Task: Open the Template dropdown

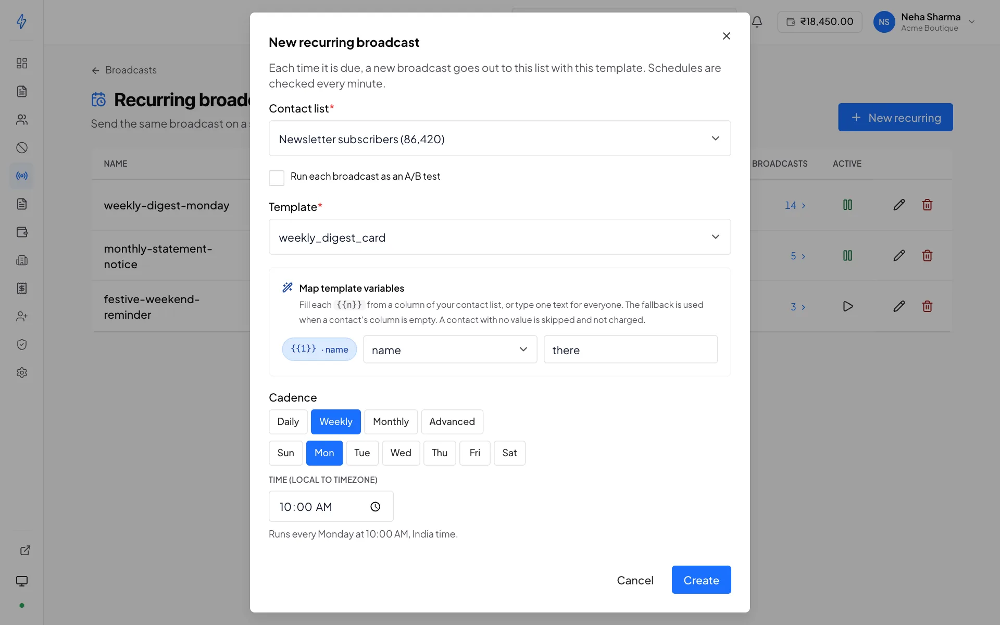Action: pos(500,237)
